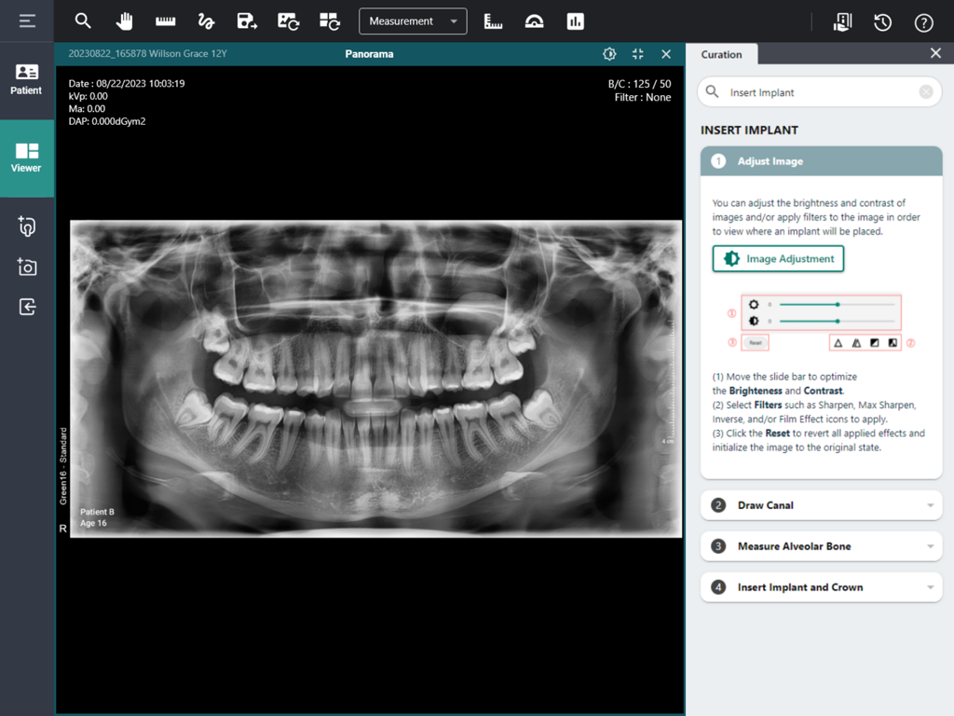Select the Ruler measurement tool
Screen dimensions: 954x716
coord(165,21)
